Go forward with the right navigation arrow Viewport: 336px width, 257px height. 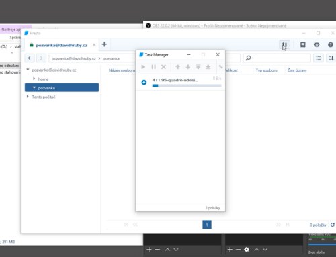pos(41,58)
